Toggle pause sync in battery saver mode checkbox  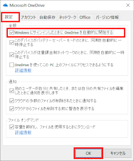coord(12,43)
